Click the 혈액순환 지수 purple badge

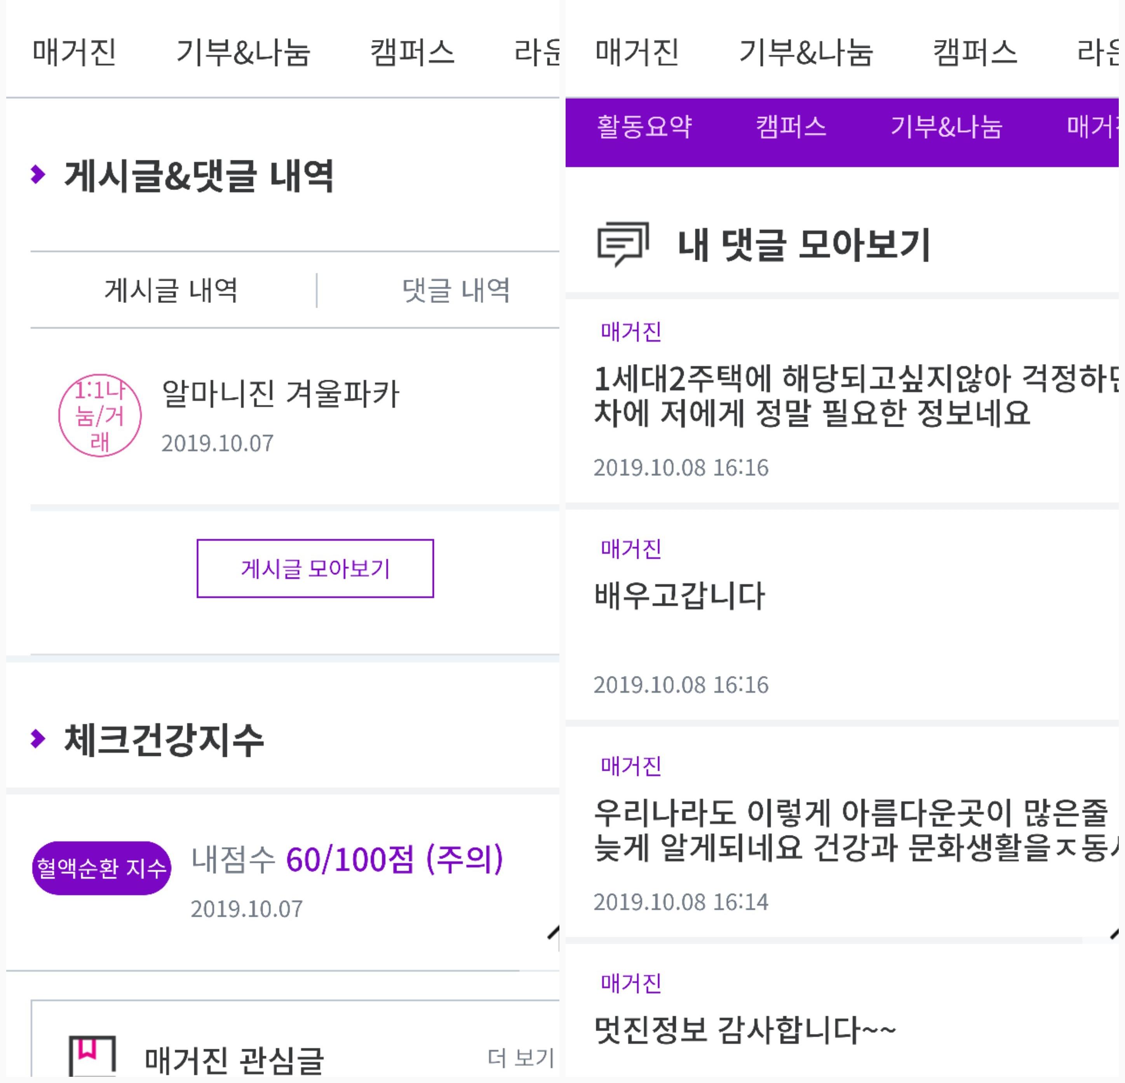pyautogui.click(x=102, y=868)
